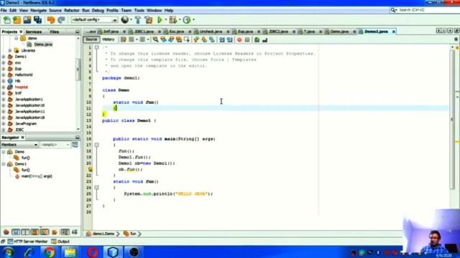Toggle Fully Qualified Names filter in Navigator

pos(55,232)
